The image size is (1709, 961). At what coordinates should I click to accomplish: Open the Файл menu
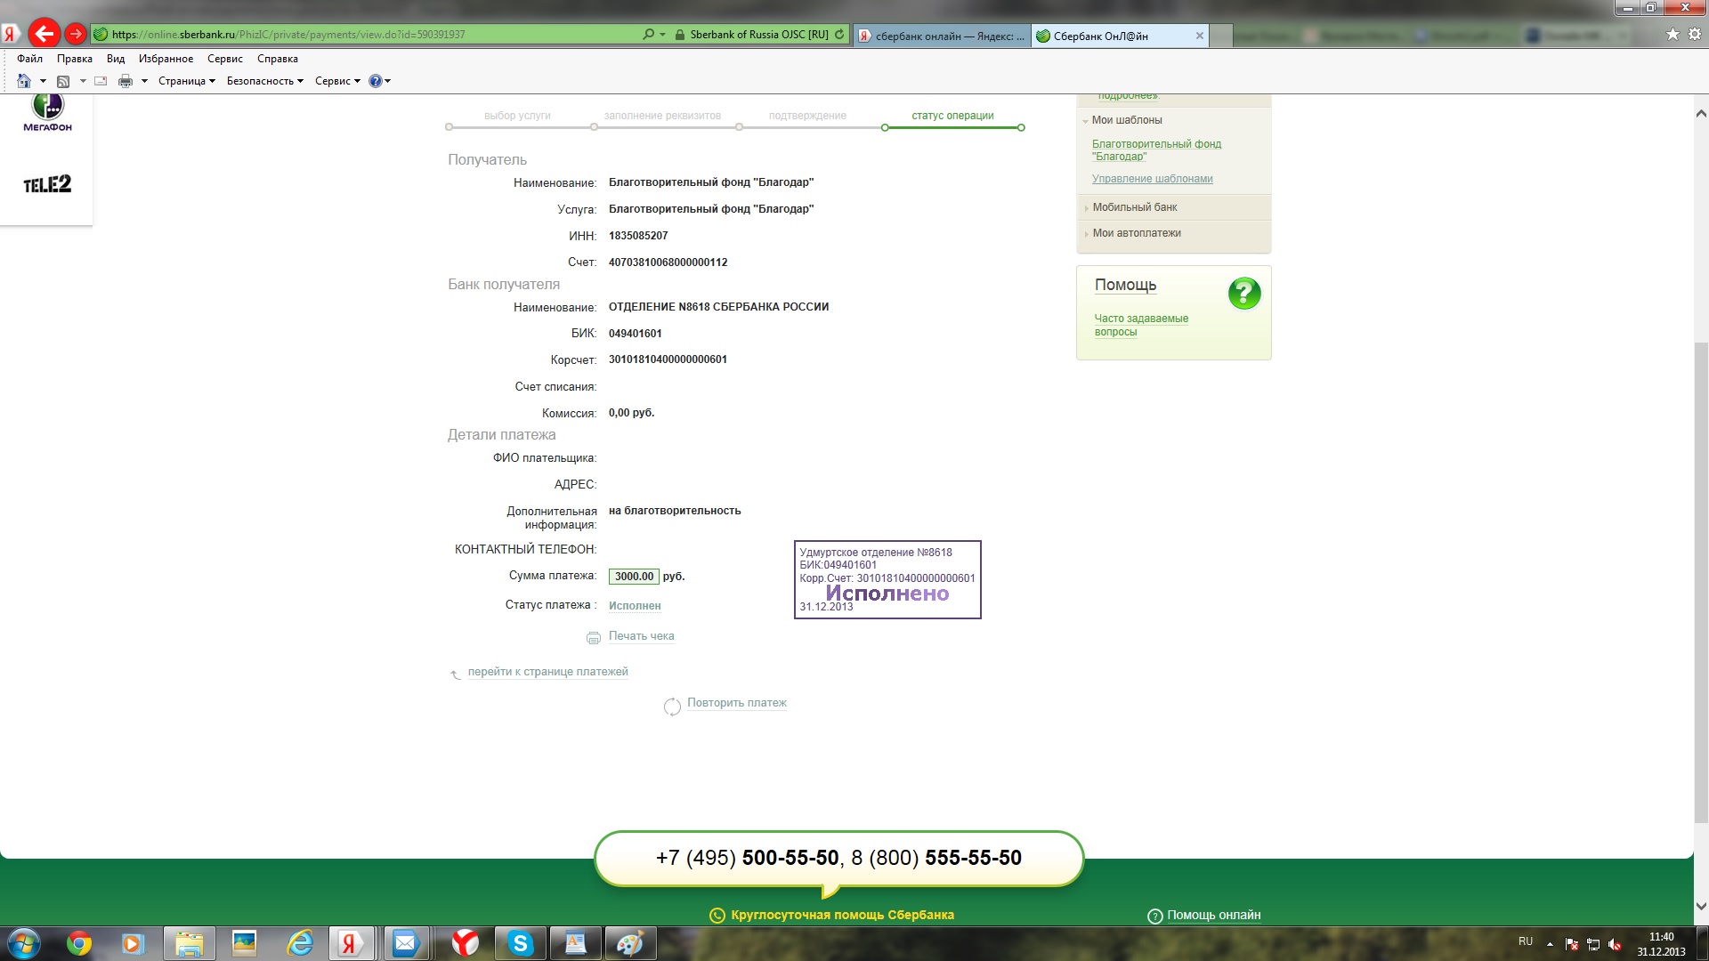coord(29,59)
